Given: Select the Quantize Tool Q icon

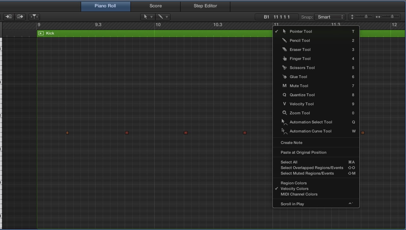Looking at the screenshot, I should click(284, 95).
